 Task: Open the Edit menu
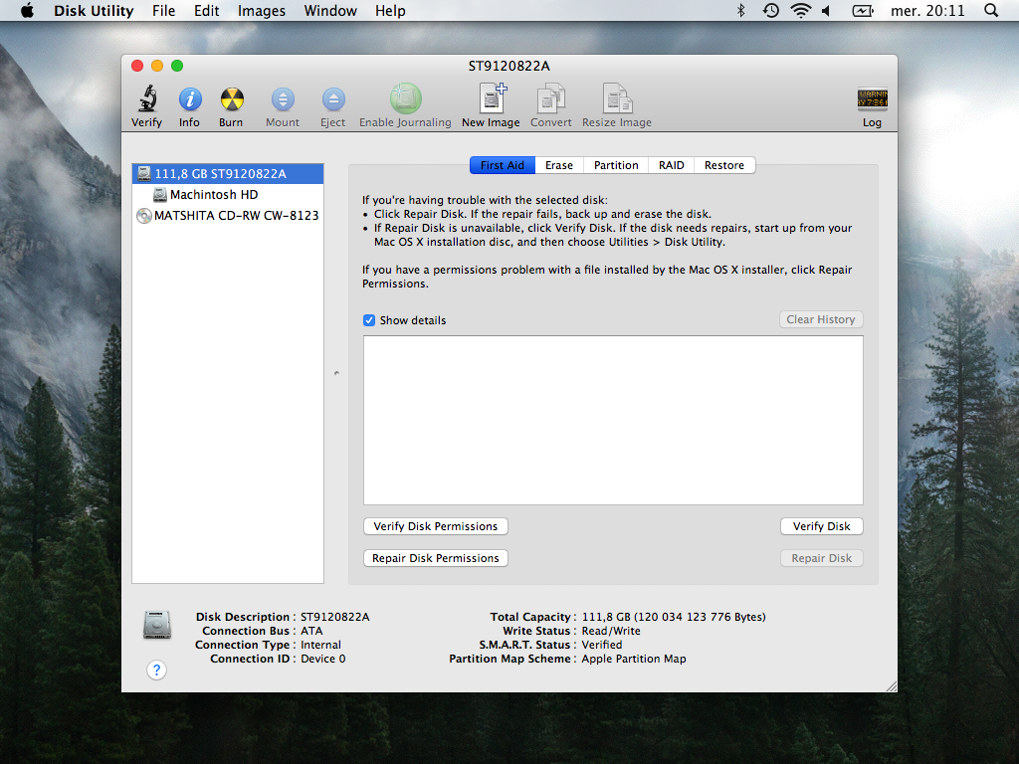(x=207, y=10)
